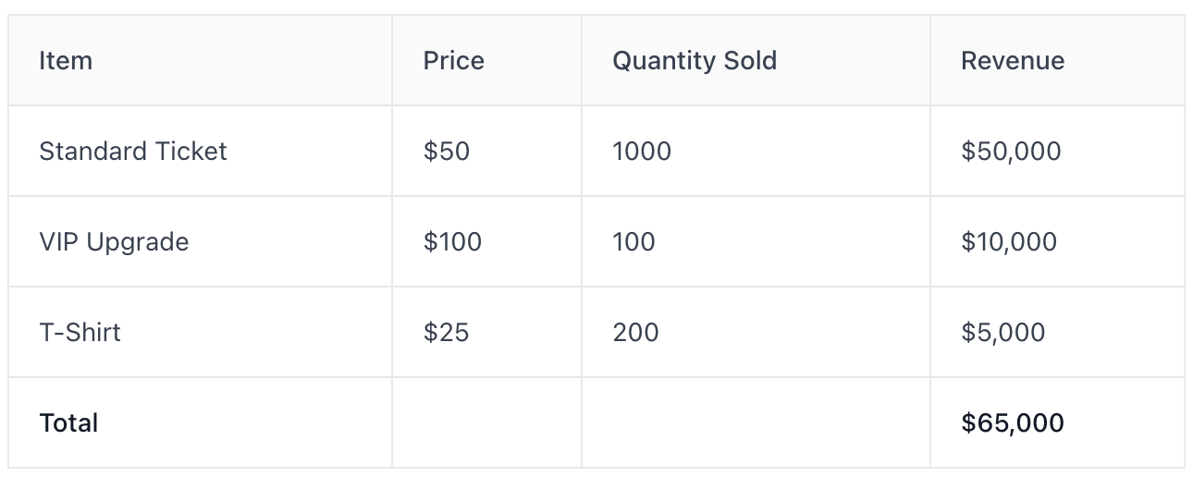Select the $10,000 revenue cell

click(x=1009, y=241)
